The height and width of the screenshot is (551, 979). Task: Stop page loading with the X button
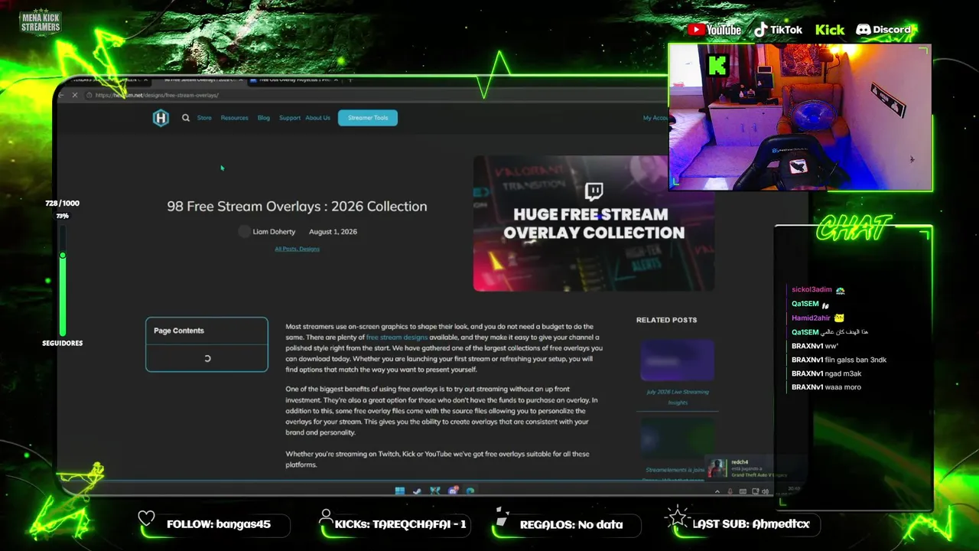pos(74,95)
